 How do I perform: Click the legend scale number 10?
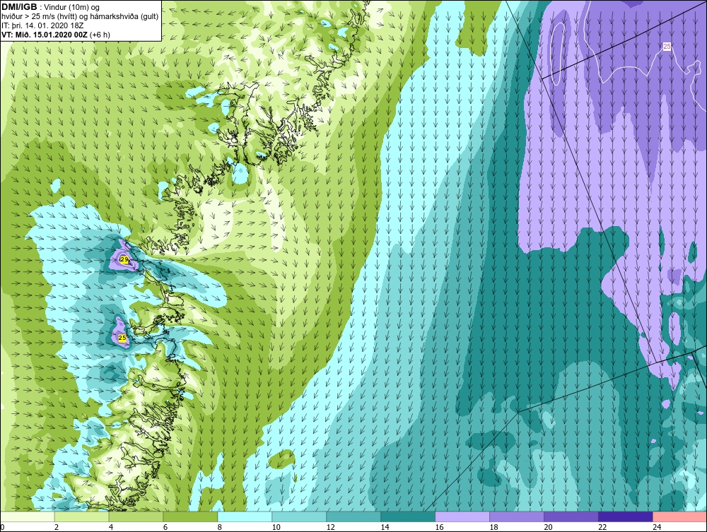click(x=276, y=527)
